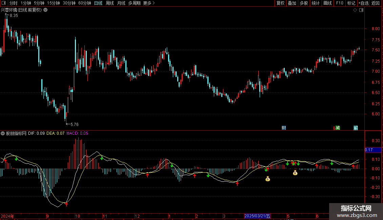Click the 股朋指标网 indicator name
This screenshot has height=220, width=383.
point(16,133)
